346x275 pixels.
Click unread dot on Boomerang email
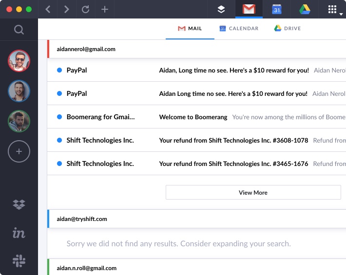59,117
